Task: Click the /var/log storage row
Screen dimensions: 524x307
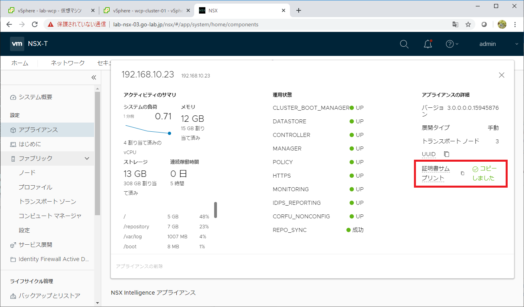Action: click(166, 236)
